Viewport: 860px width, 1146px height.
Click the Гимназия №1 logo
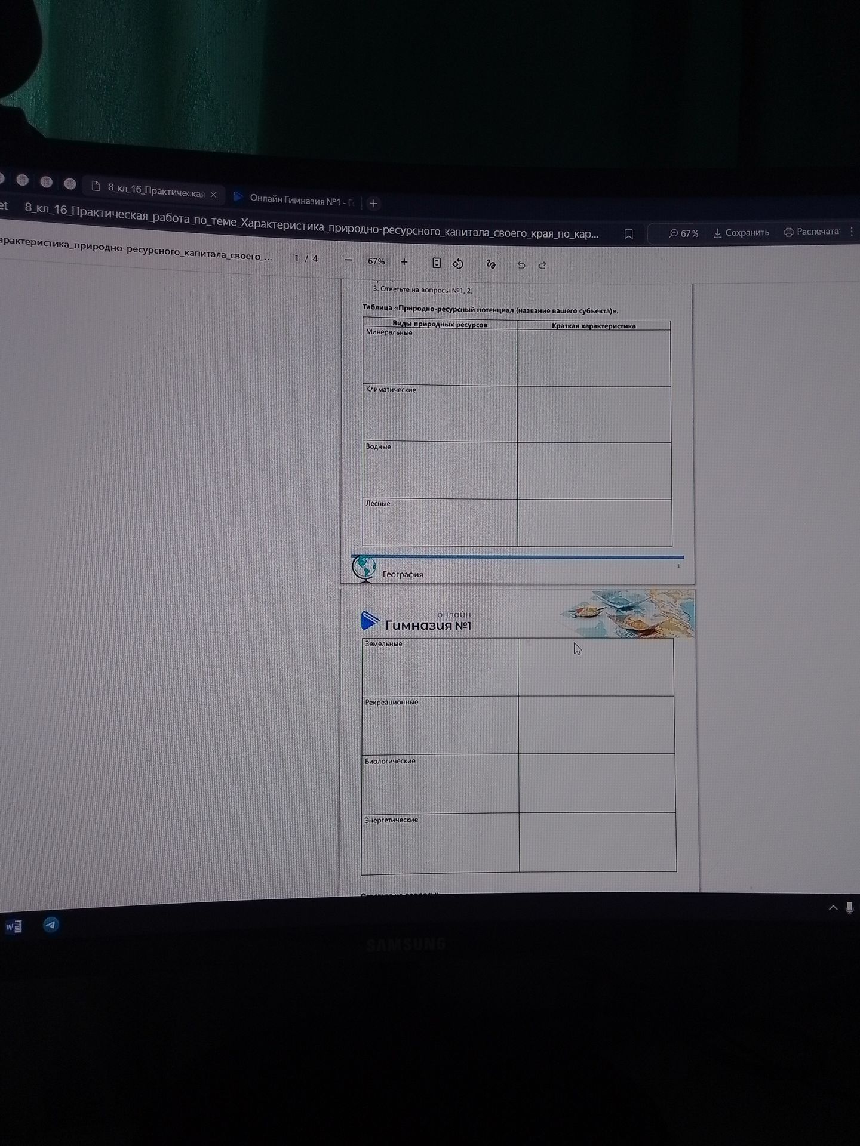coord(417,621)
